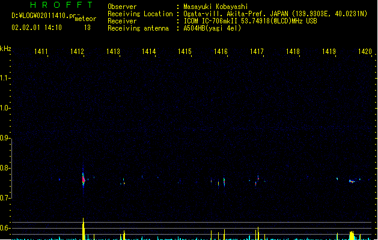Viewport: 378px width, 240px height.
Task: Click the tallest yellow intensity bar at 1412
Action: [84, 229]
